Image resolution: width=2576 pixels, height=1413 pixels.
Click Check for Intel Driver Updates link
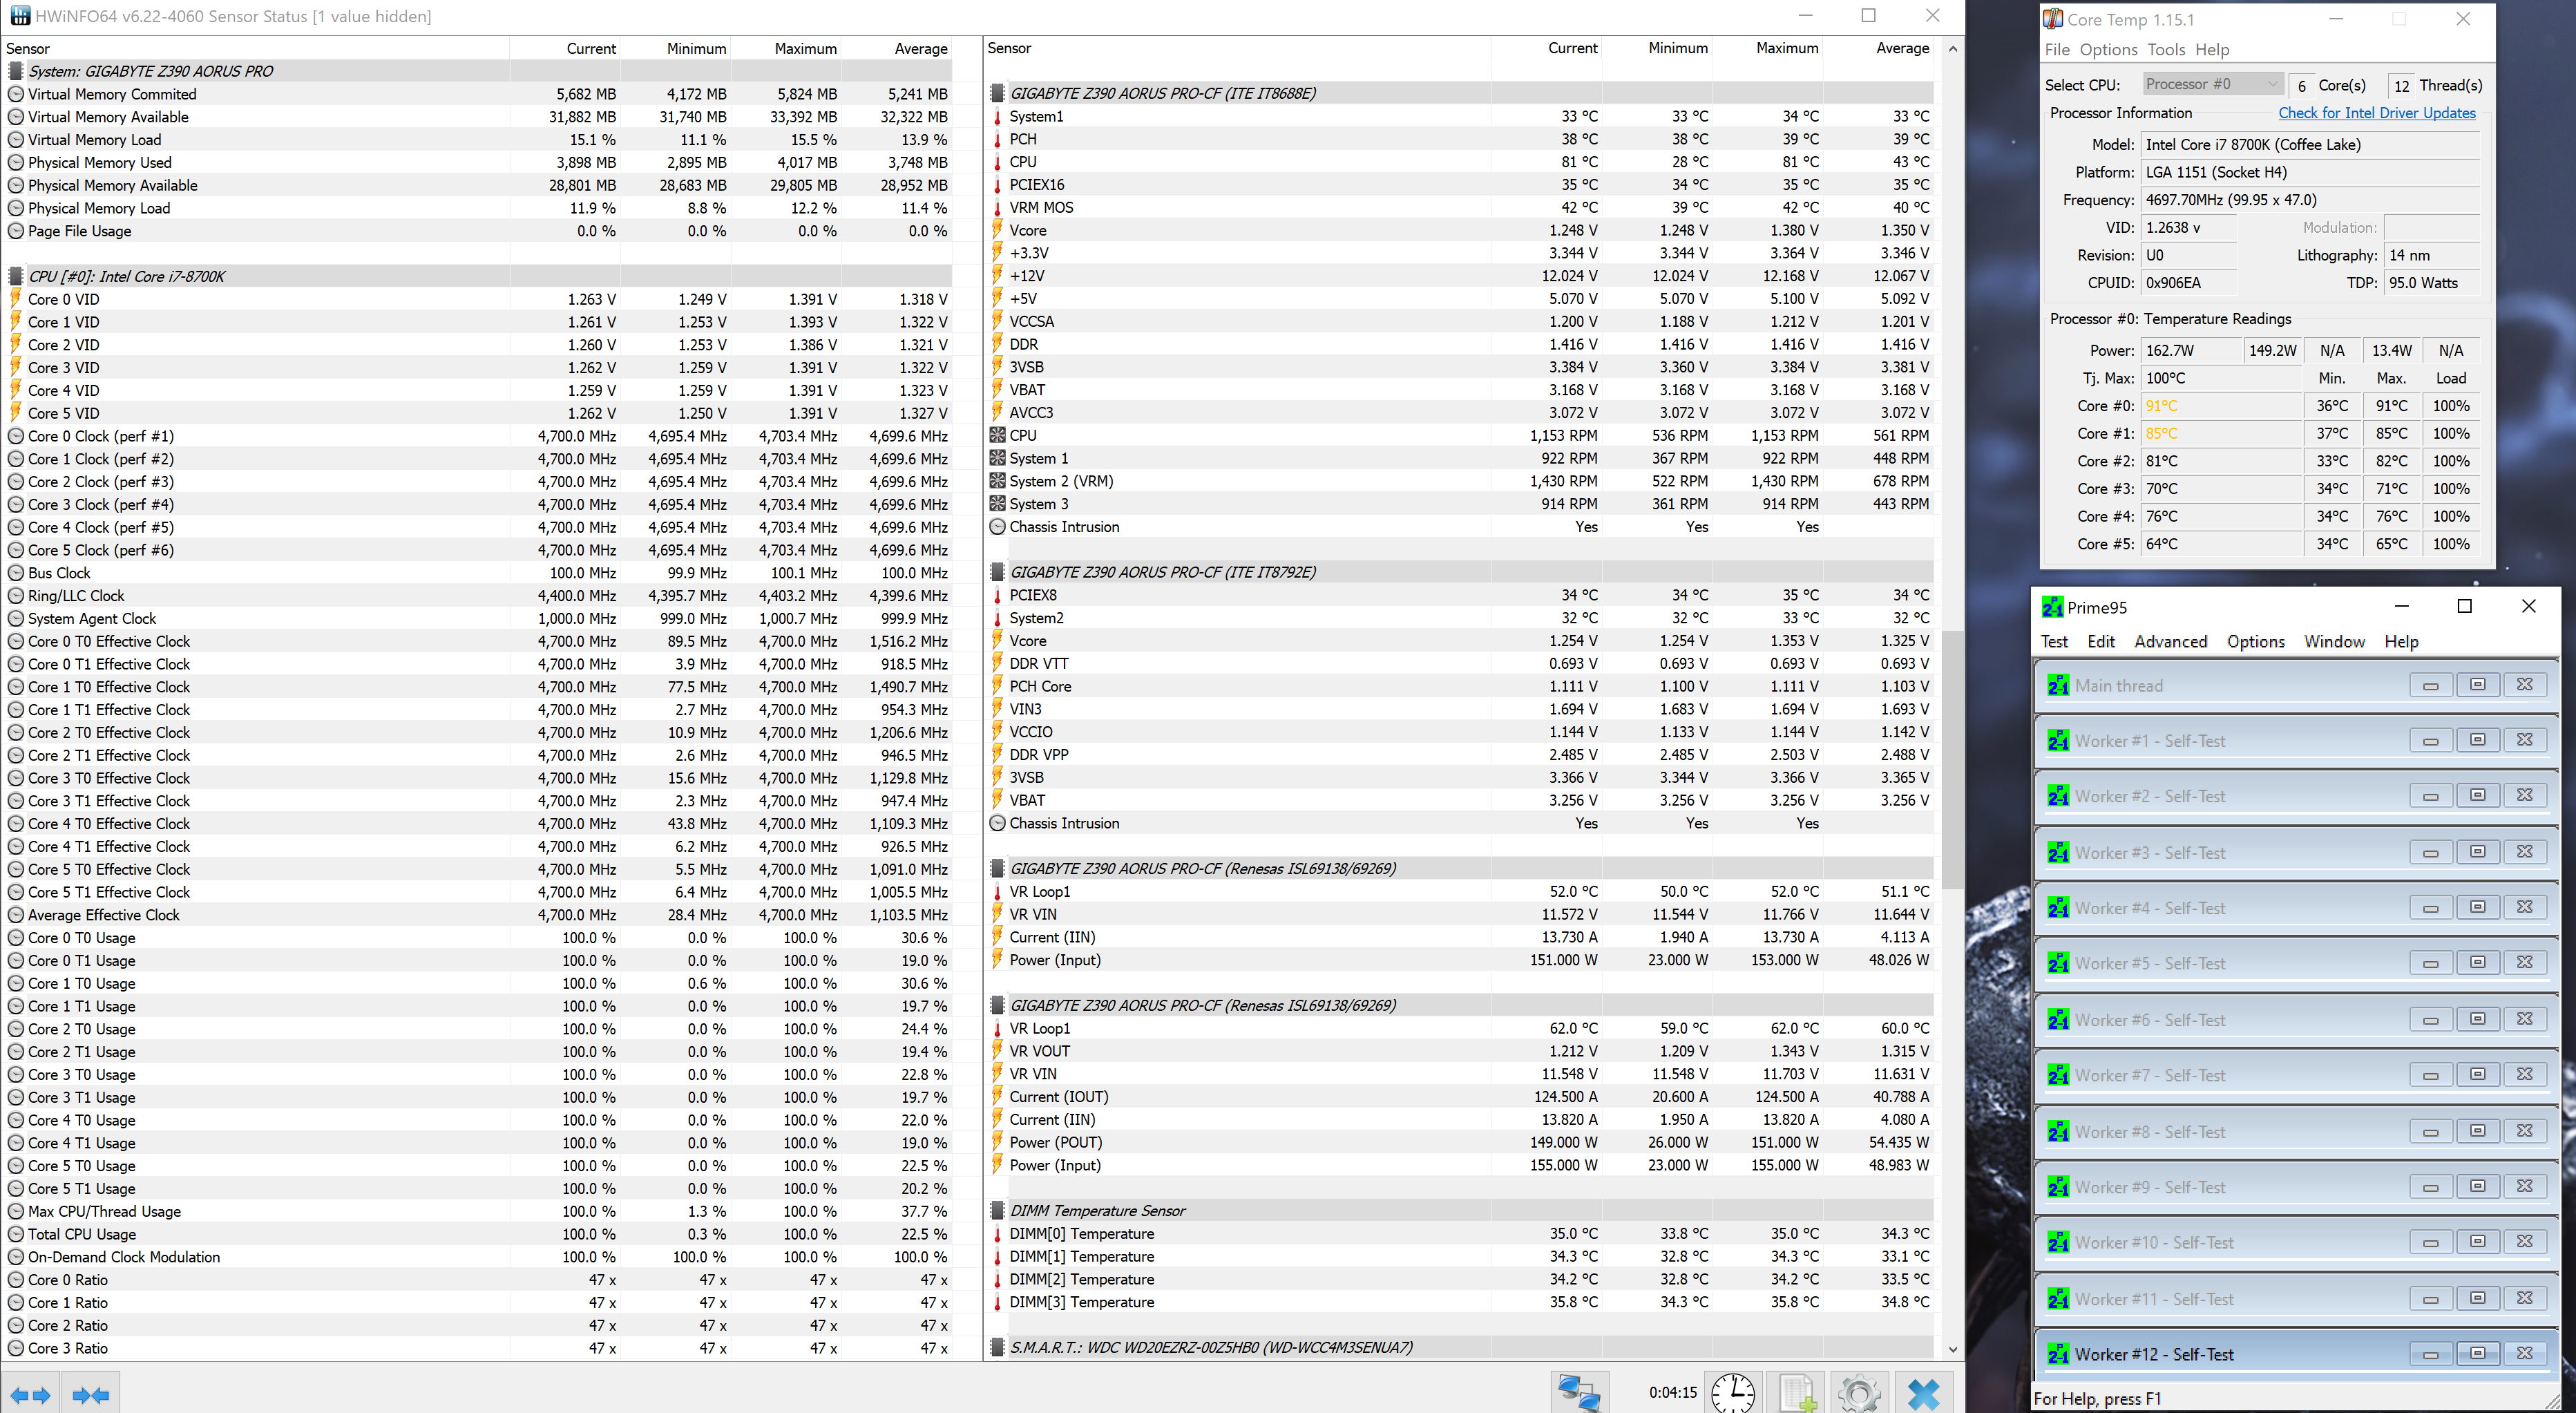coord(2376,113)
